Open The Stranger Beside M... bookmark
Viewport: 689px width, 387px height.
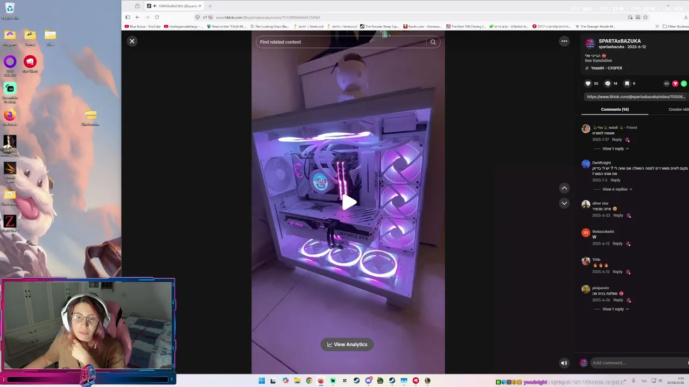595,26
